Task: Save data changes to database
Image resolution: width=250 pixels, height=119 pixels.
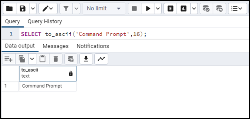Action: [x=71, y=59]
